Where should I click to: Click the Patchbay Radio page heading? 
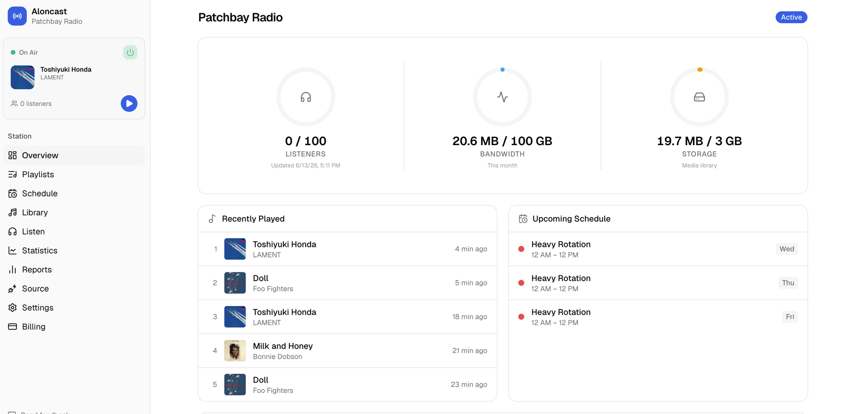tap(240, 18)
